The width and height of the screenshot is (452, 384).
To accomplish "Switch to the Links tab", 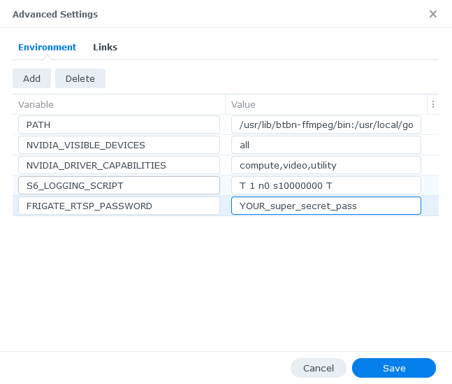I will pos(105,47).
